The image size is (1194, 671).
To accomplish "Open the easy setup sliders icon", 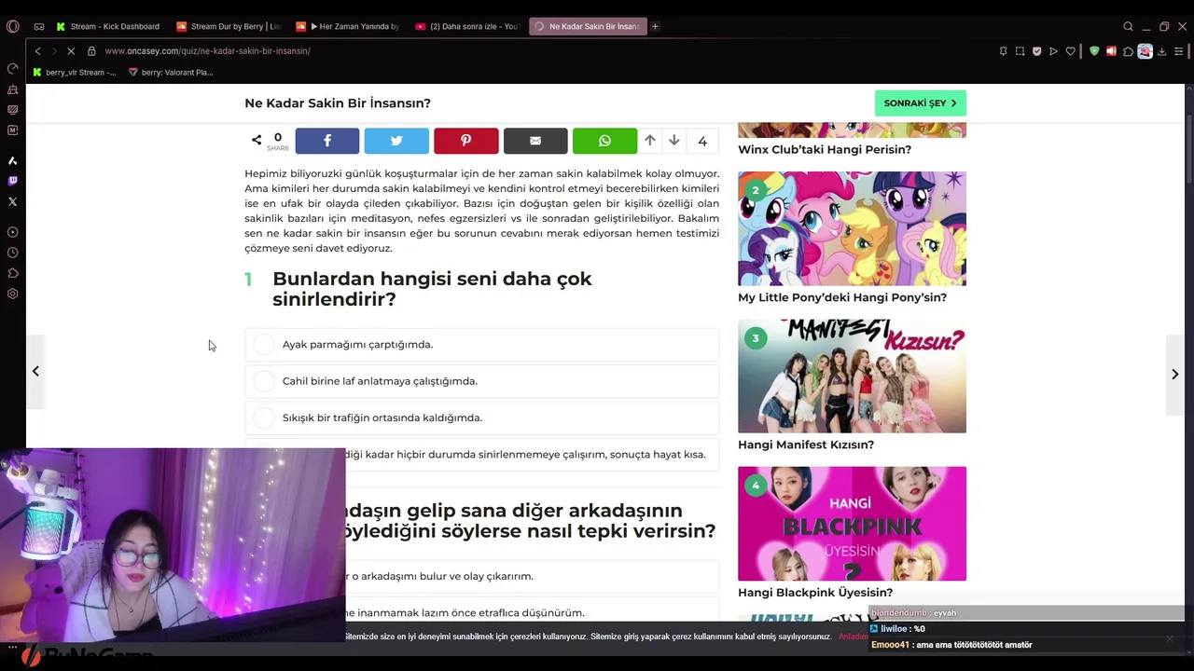I will point(1178,51).
